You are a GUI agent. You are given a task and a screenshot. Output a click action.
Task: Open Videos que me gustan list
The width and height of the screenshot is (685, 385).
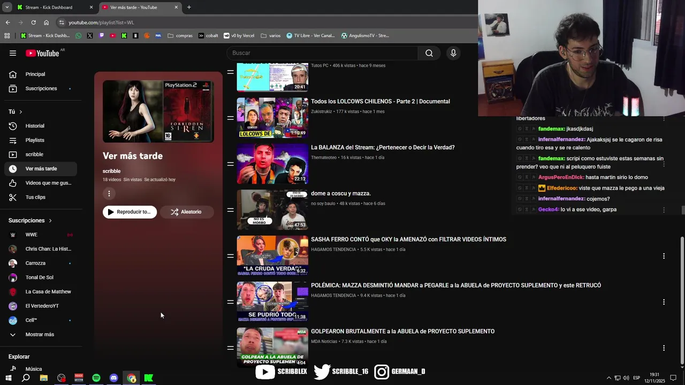tap(41, 183)
